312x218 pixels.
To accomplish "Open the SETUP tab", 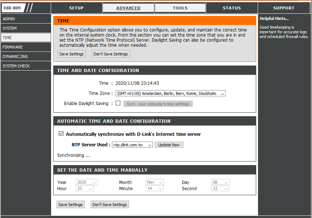I will click(x=76, y=8).
